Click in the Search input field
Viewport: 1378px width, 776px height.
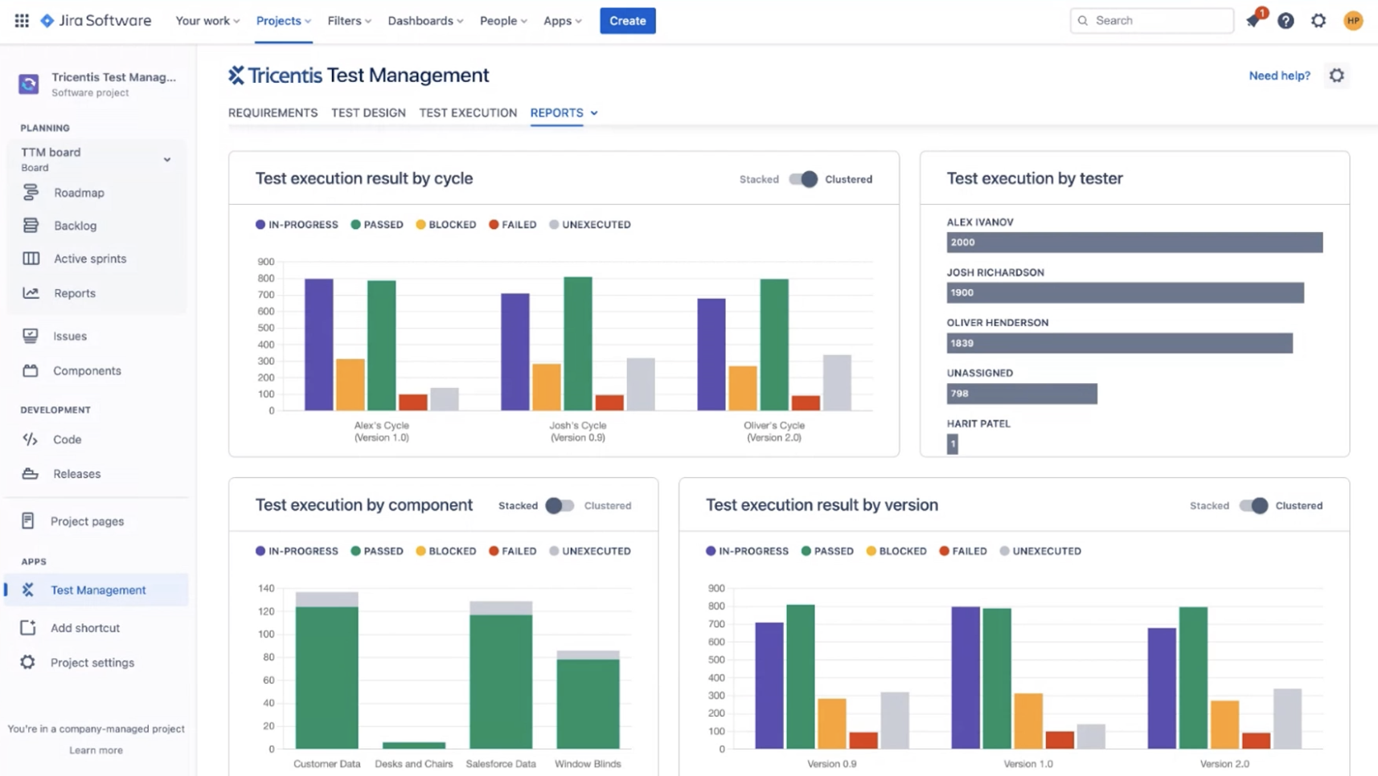click(x=1151, y=21)
